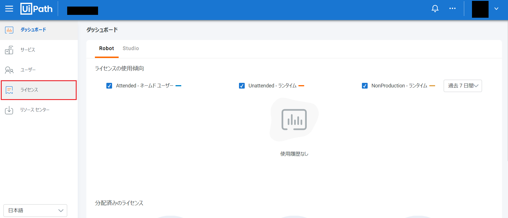Uncheck Attended - ネームド ユーザー checkbox
This screenshot has width=508, height=218.
(x=109, y=86)
